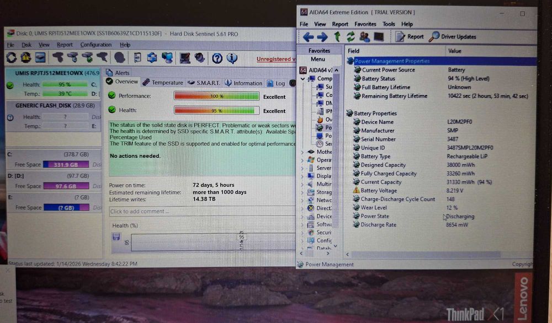Expand the Motherboard node in AIDA64 tree
This screenshot has height=323, width=552.
[x=302, y=152]
